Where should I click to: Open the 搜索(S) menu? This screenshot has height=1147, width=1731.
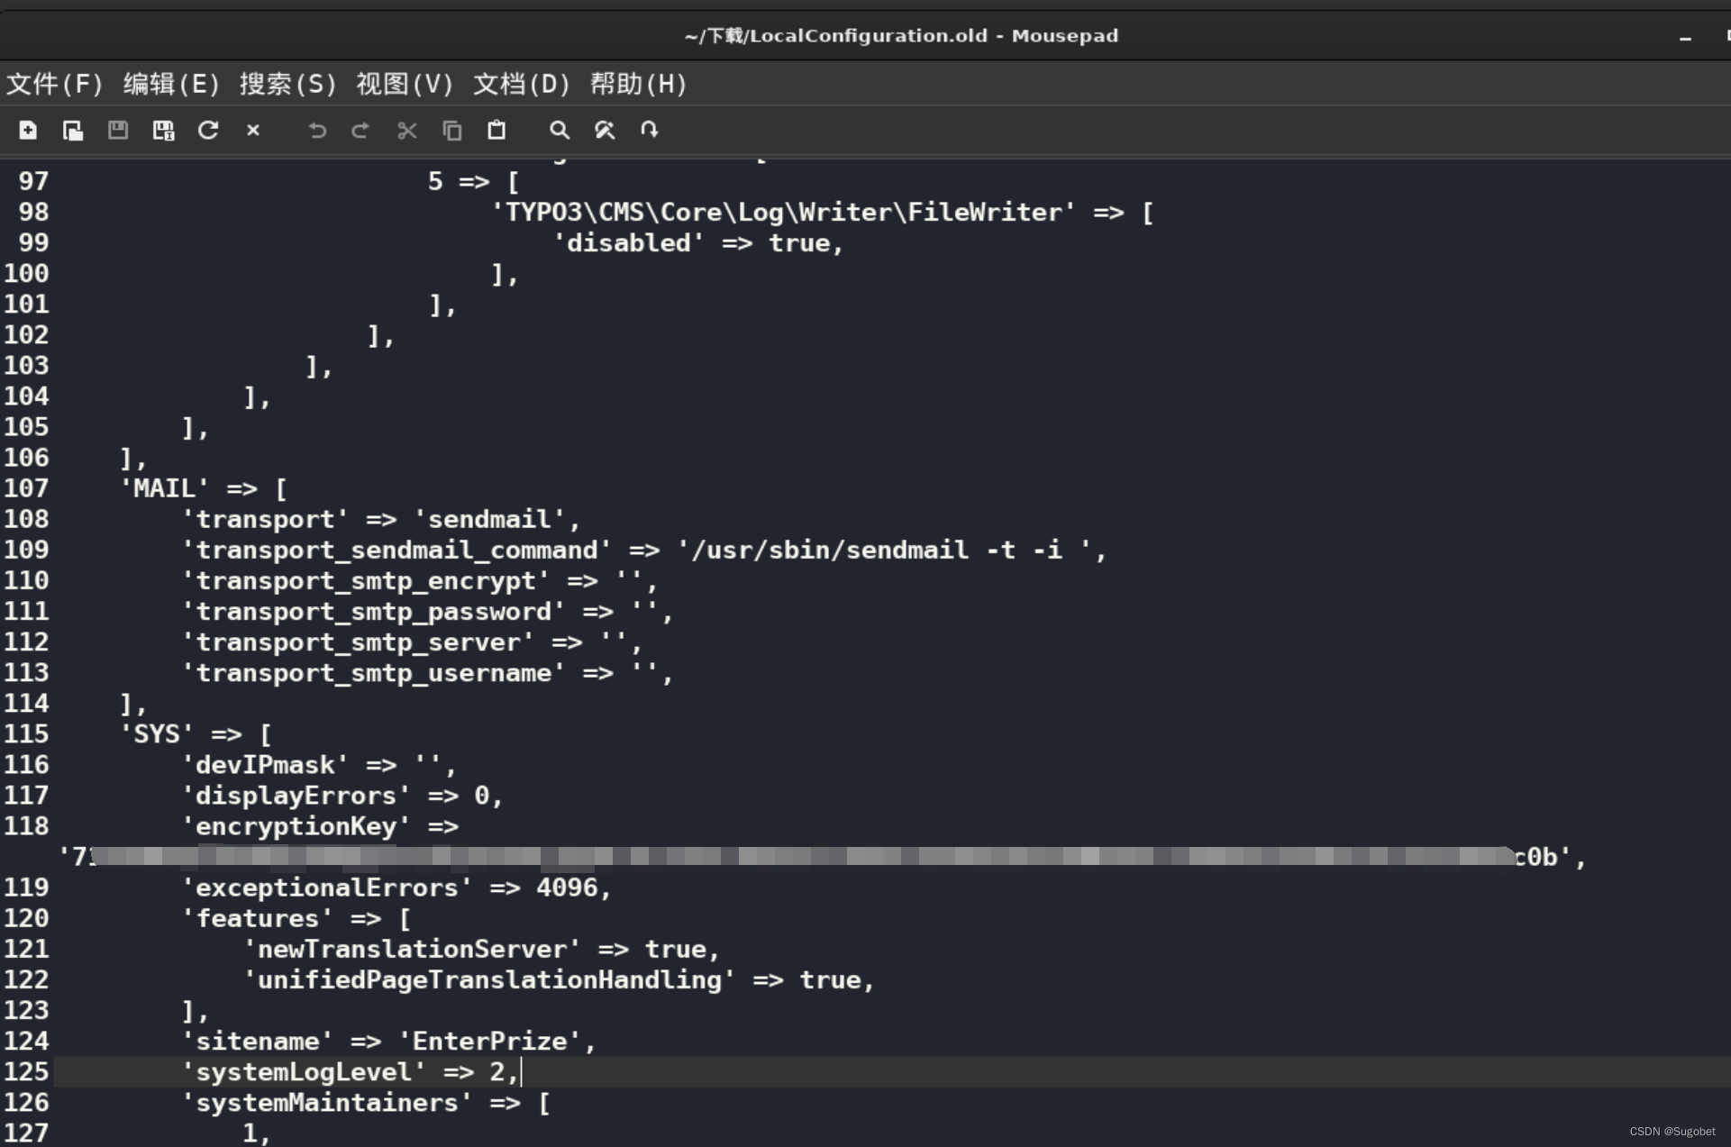point(287,84)
